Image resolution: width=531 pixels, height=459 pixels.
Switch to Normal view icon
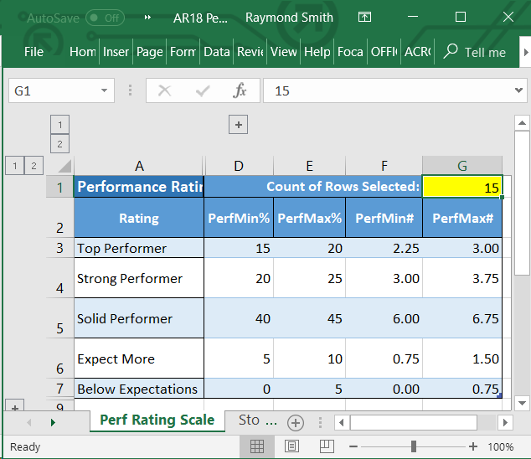click(x=256, y=446)
